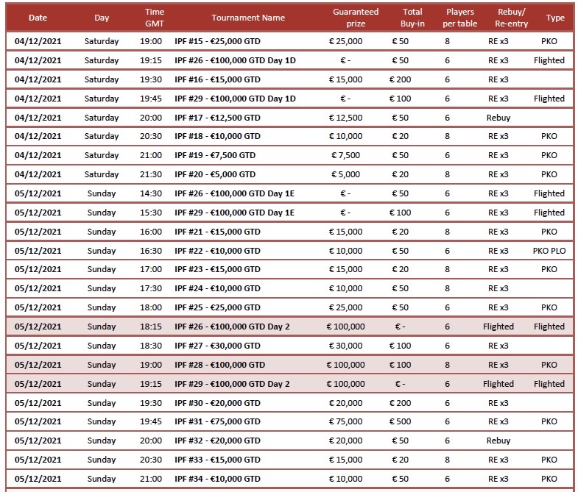Click the Time GMT column header
Viewport: 578px width, 492px height.
pyautogui.click(x=155, y=18)
